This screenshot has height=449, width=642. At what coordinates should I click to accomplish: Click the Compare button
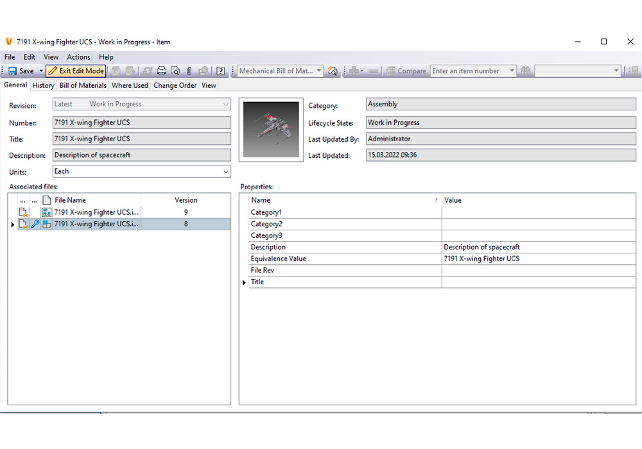pos(406,71)
